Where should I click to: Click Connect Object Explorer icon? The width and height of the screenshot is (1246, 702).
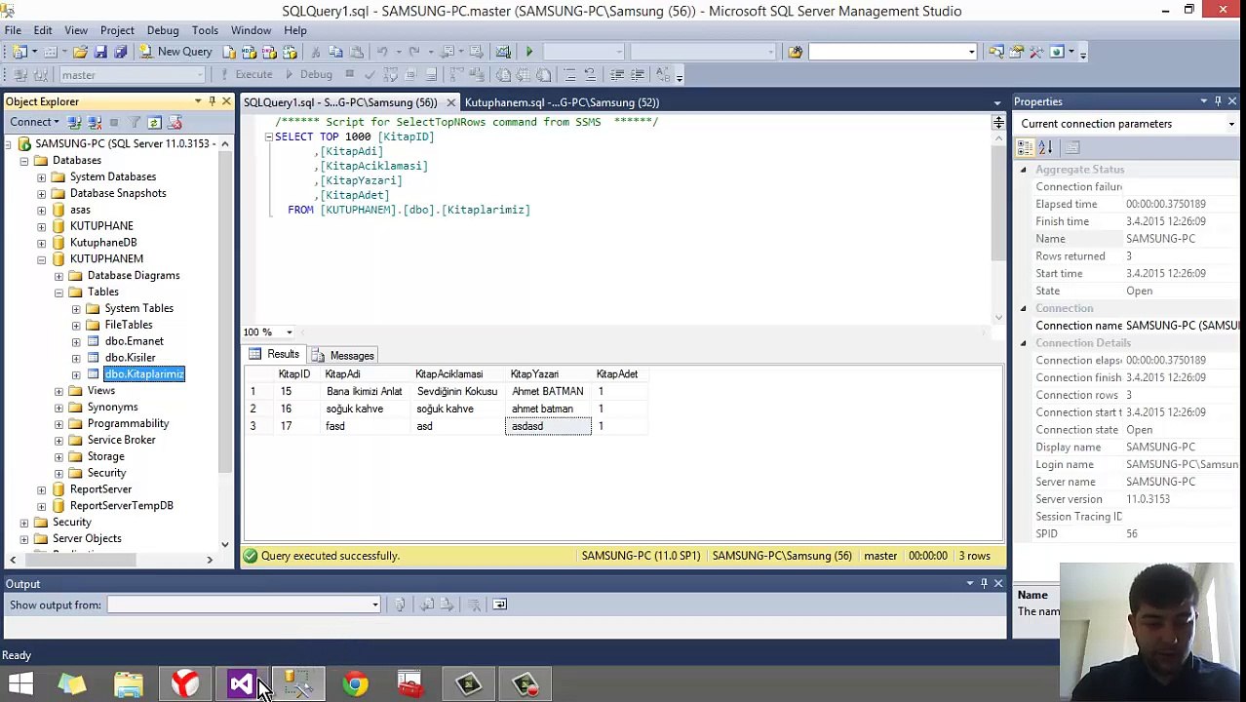(74, 122)
